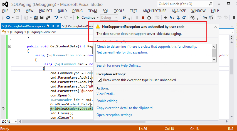Collapse the GetStudentData method outline
The width and height of the screenshot is (237, 131).
coord(10,47)
